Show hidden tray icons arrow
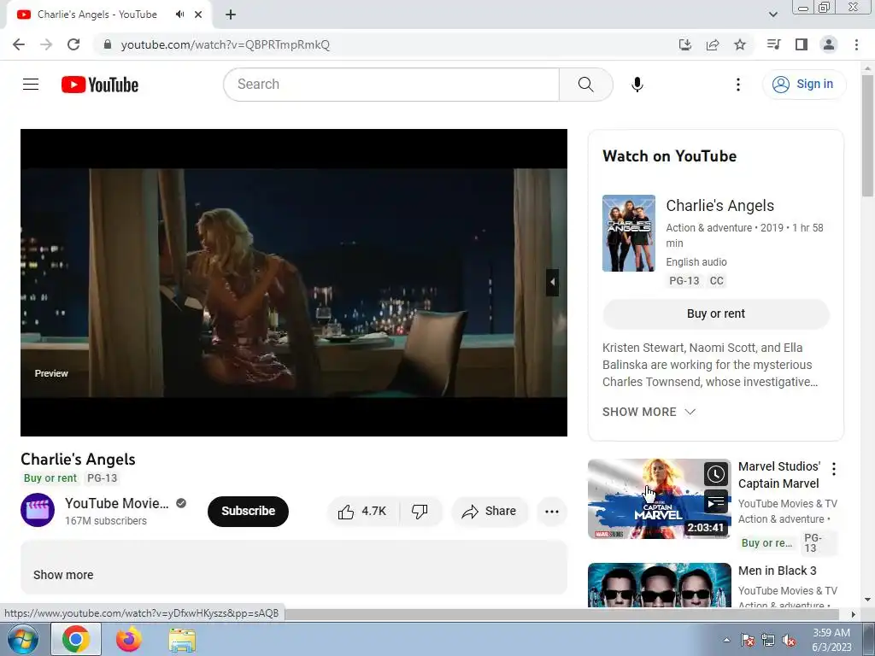The height and width of the screenshot is (656, 875). click(726, 640)
